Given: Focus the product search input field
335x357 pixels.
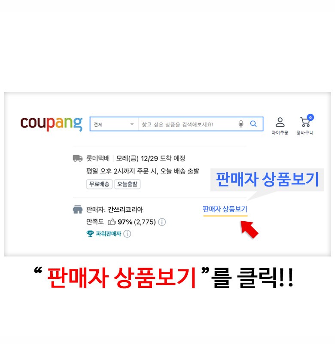Looking at the screenshot, I should (x=188, y=124).
